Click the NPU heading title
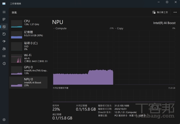180x124 pixels. pos(58,22)
